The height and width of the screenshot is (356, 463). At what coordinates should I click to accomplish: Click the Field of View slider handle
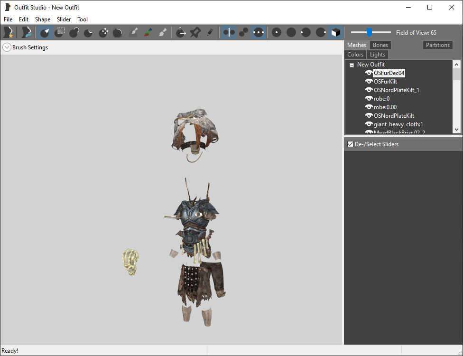click(369, 32)
